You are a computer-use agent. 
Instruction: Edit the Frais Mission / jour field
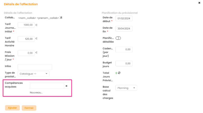(26, 53)
